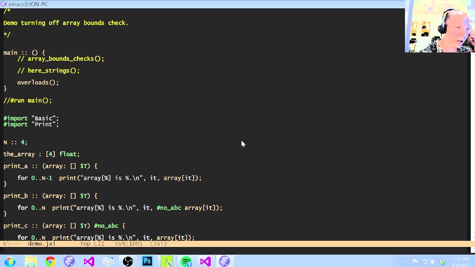The height and width of the screenshot is (267, 475).
Task: Click the demo.jai buffer name in the mode line
Action: point(42,244)
